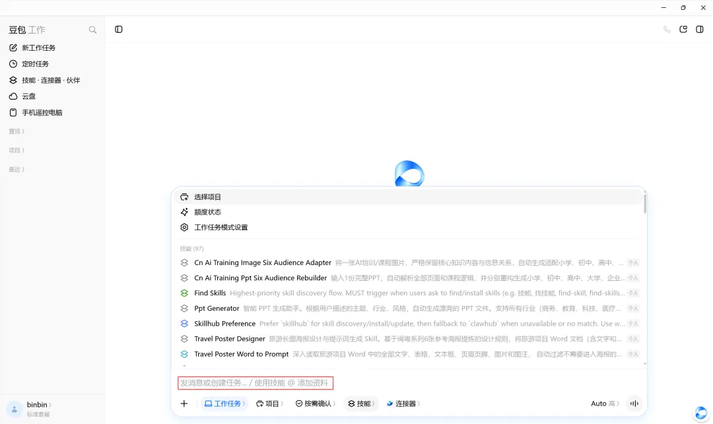This screenshot has height=424, width=713.
Task: Click the 新工作任务 edit icon
Action: click(x=13, y=47)
